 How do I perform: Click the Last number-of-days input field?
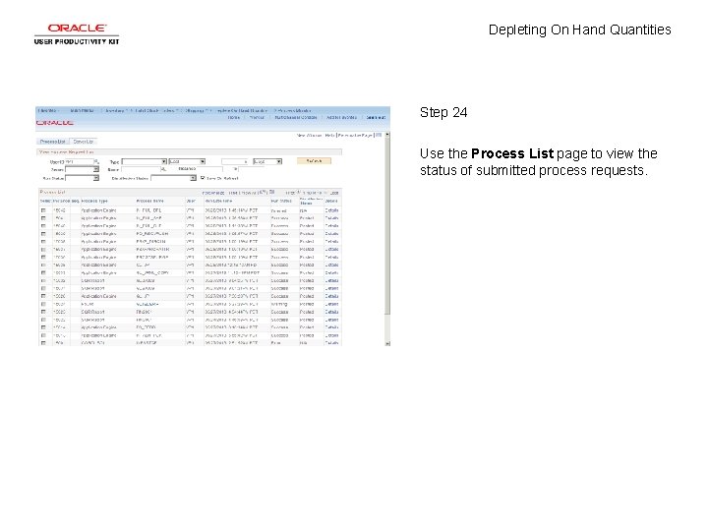tap(235, 161)
